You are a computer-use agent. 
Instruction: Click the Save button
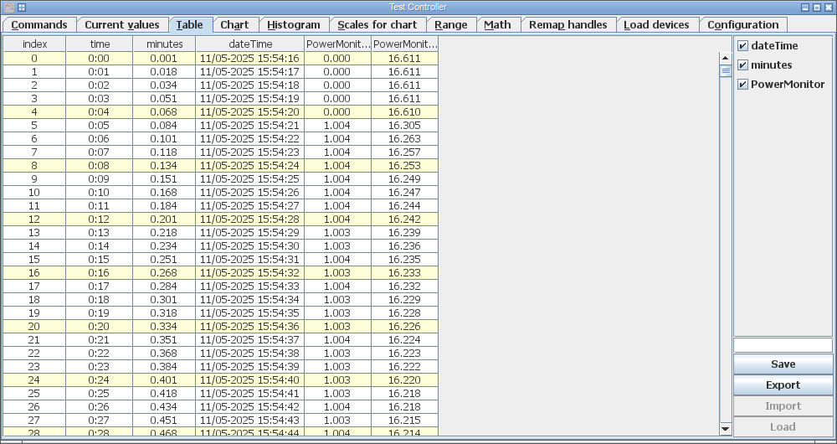[x=783, y=364]
